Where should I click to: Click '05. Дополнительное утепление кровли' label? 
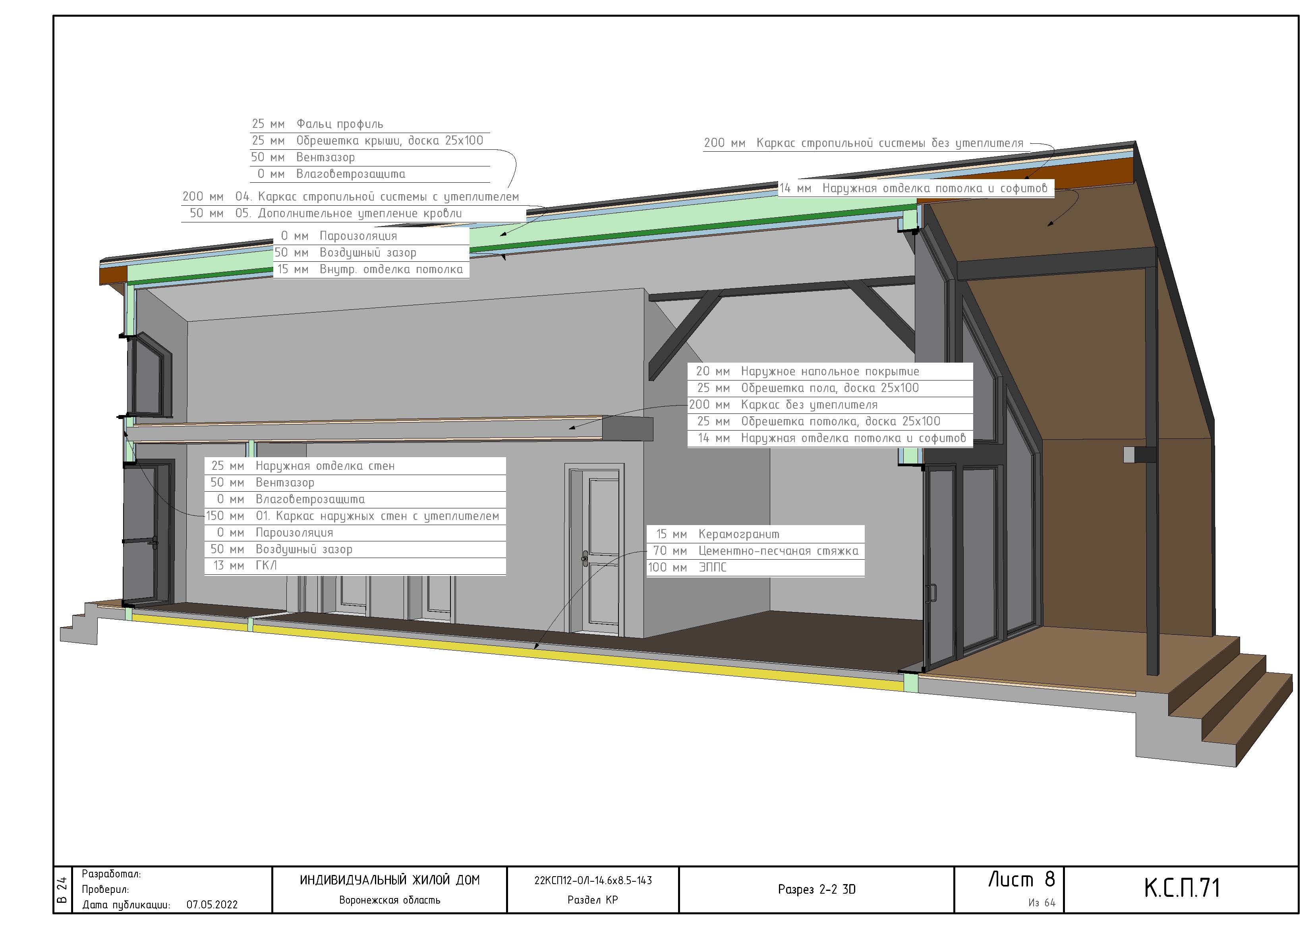(348, 214)
